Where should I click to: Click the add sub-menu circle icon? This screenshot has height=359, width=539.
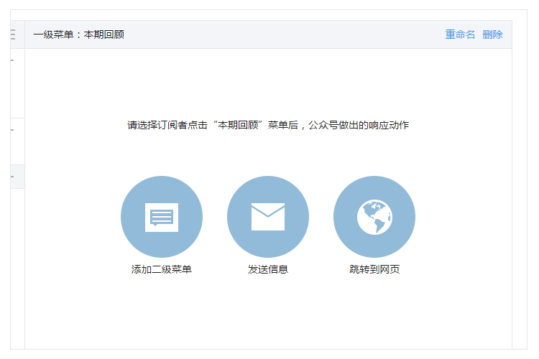(x=161, y=217)
